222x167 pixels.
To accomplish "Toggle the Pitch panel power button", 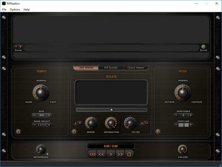I will [158, 132].
